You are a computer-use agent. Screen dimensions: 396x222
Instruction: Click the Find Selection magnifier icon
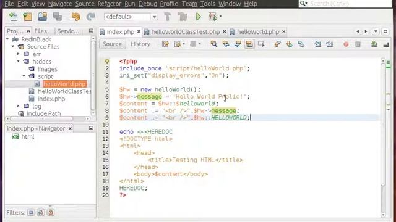tap(214, 44)
